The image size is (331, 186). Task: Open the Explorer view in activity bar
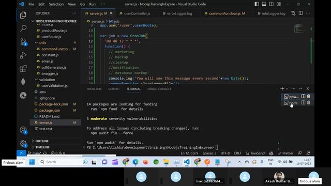click(23, 15)
